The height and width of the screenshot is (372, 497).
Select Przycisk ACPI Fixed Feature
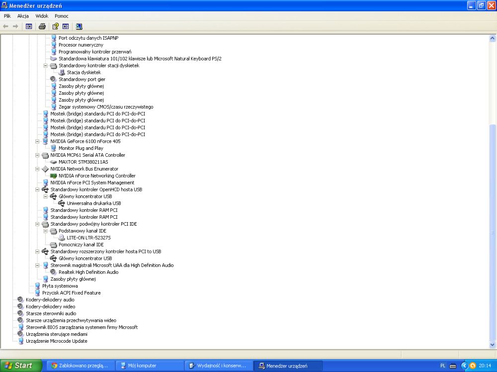coord(71,293)
